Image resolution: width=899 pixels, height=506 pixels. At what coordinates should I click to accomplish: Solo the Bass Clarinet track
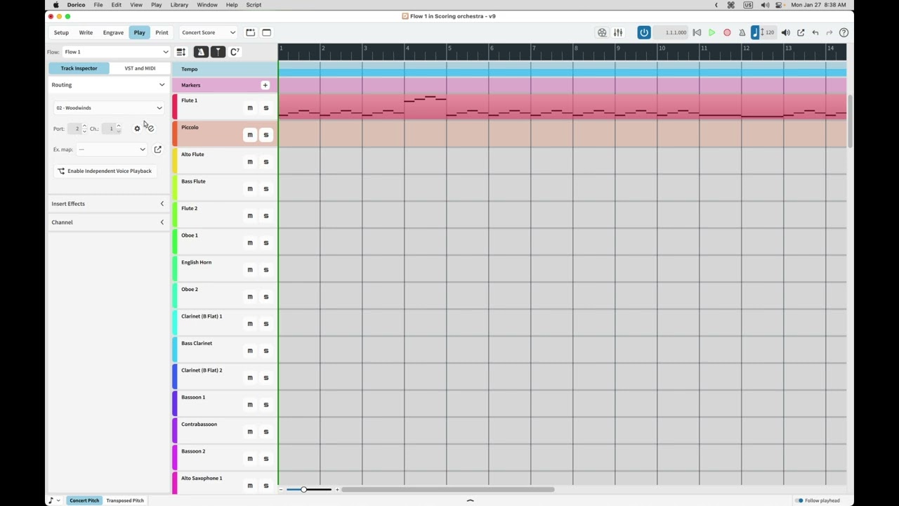point(265,351)
